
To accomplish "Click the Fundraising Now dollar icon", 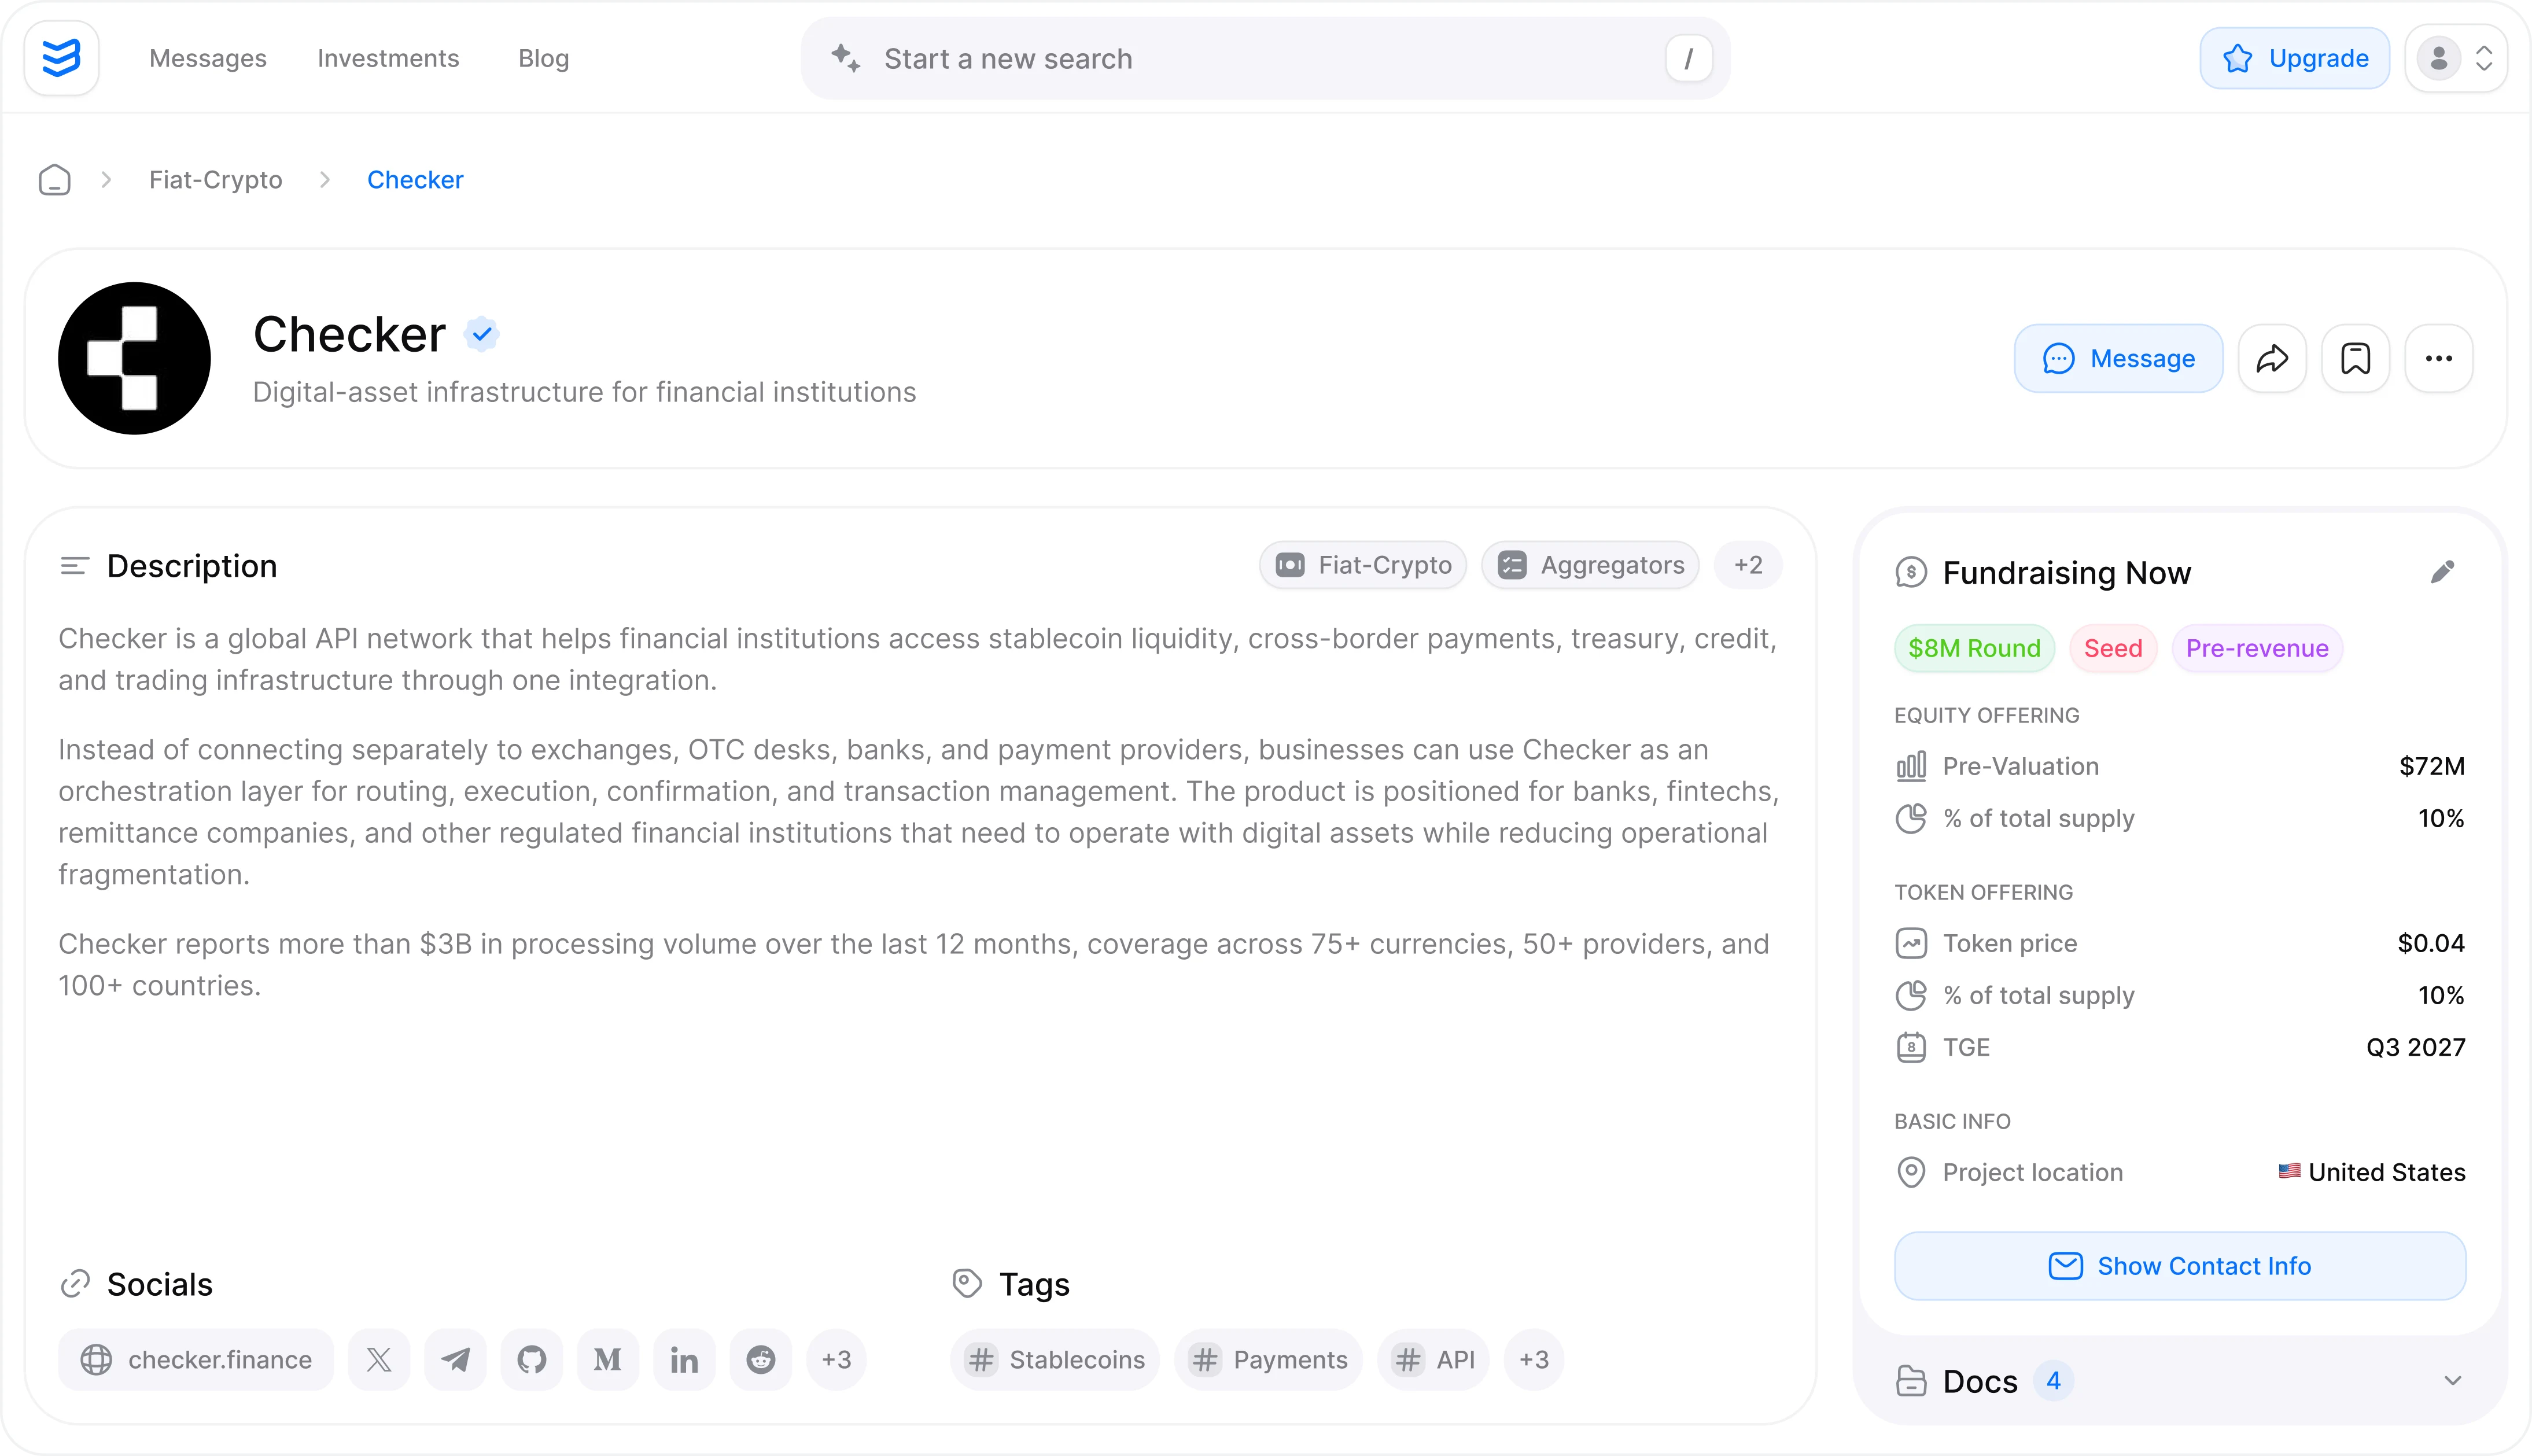I will click(1911, 573).
